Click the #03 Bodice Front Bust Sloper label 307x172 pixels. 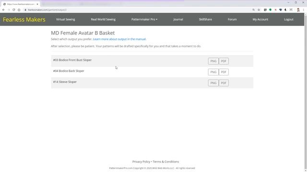click(72, 60)
